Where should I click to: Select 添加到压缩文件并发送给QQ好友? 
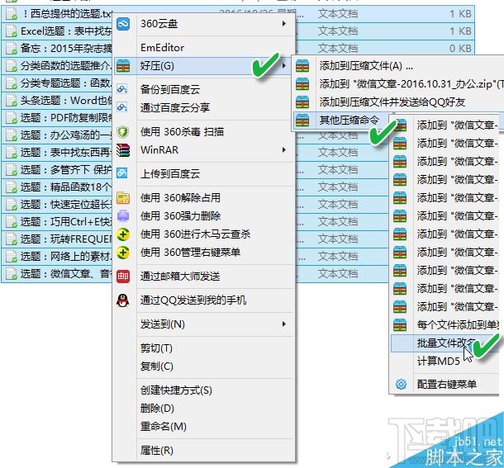(392, 102)
